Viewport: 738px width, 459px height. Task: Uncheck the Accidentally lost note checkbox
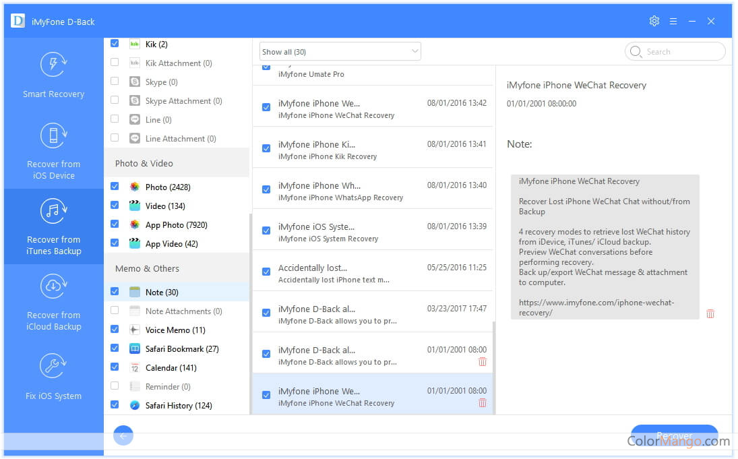(266, 272)
